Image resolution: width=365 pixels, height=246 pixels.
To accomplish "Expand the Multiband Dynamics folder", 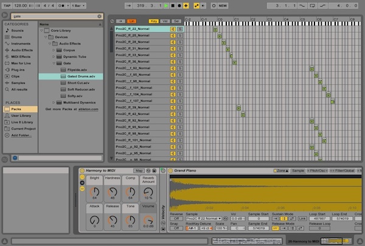I will click(54, 103).
